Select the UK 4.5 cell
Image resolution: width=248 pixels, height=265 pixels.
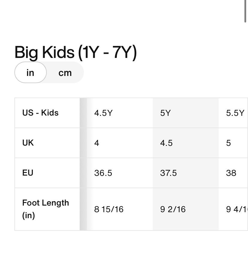click(x=186, y=143)
